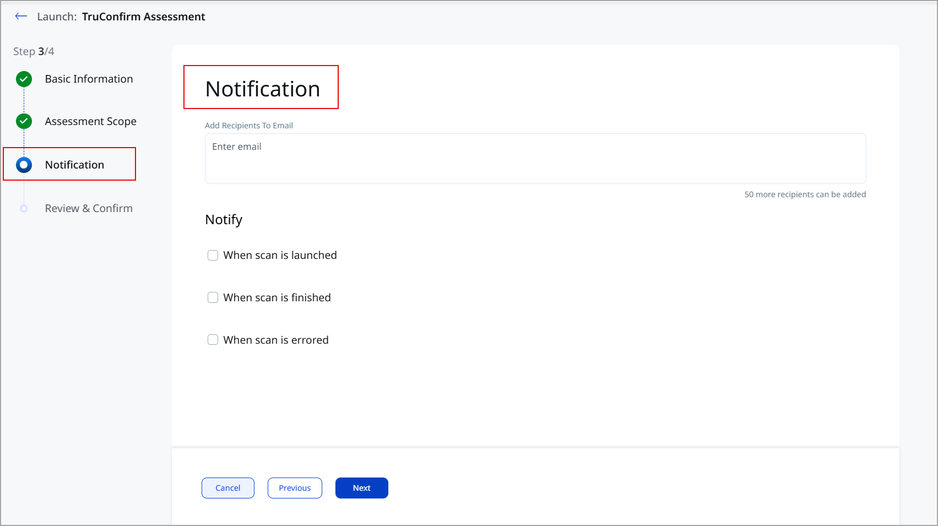Check the When scan is errored box

213,340
